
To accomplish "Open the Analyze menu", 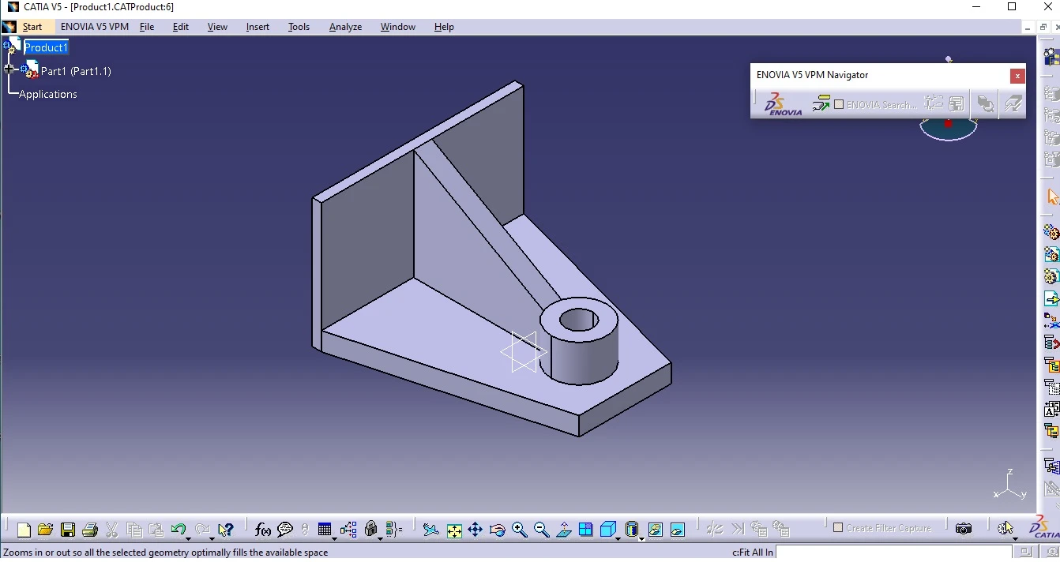I will [x=345, y=27].
